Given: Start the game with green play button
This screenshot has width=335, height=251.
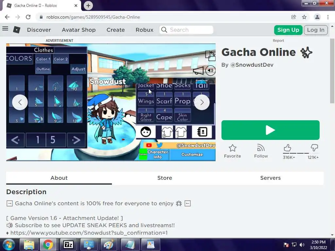Looking at the screenshot, I should (271, 130).
